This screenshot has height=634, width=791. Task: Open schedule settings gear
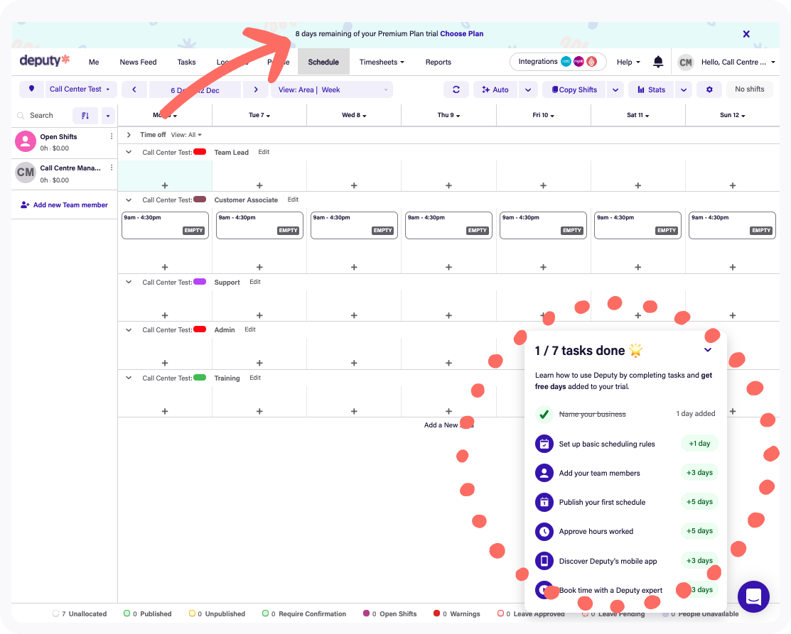[x=709, y=89]
